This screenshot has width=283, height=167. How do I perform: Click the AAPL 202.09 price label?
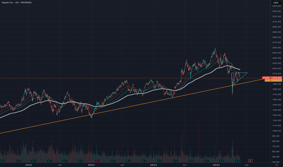[x=272, y=78]
